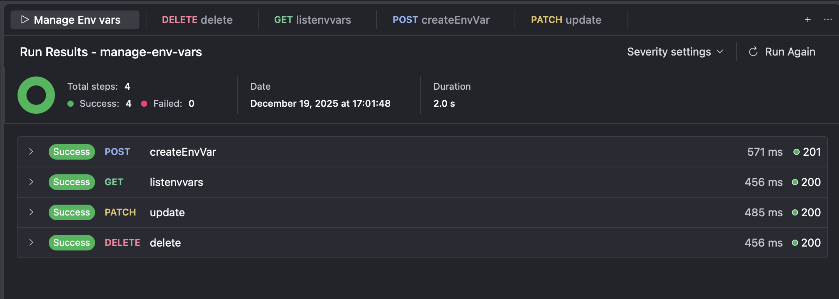This screenshot has width=839, height=299.
Task: Click the green run summary donut chart
Action: [36, 95]
